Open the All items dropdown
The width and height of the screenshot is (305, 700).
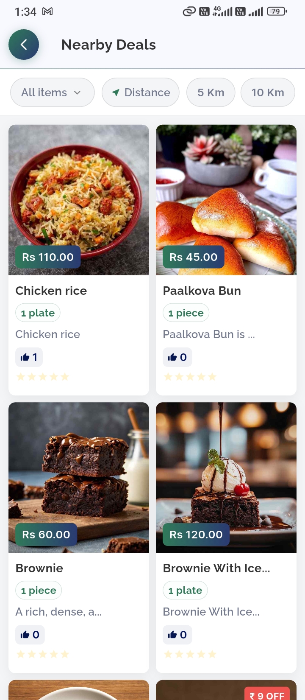pos(53,92)
